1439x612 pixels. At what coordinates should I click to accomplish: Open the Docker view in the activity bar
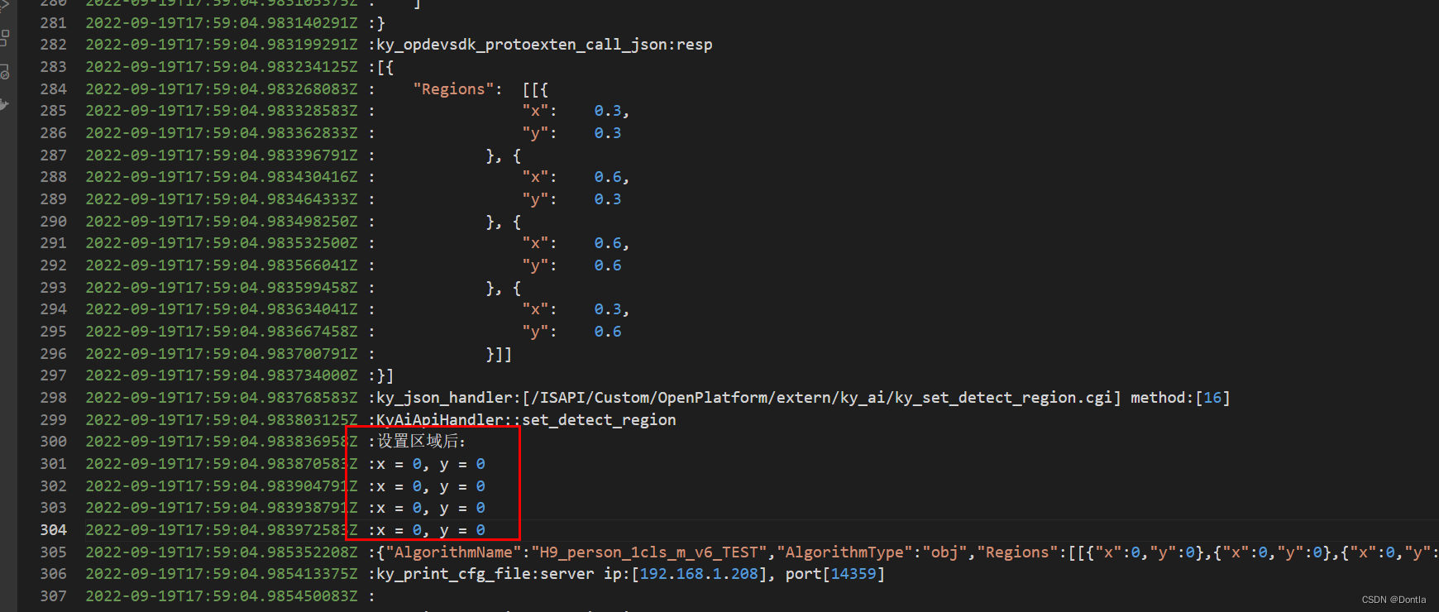point(4,104)
